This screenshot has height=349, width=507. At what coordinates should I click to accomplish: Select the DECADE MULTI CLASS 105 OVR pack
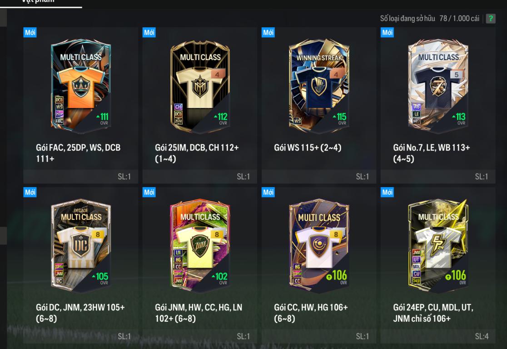tap(81, 246)
